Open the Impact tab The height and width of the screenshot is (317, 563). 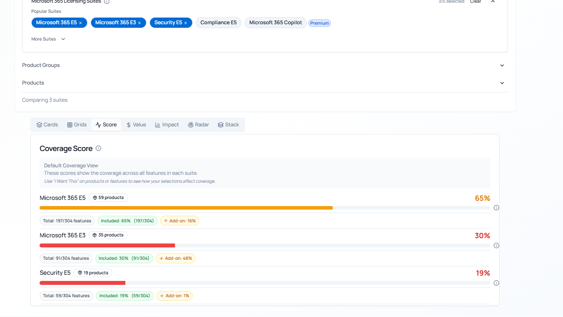tap(167, 125)
